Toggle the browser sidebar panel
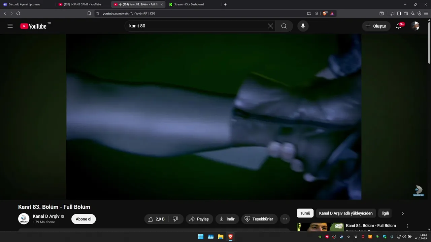This screenshot has width=431, height=242. point(399,13)
